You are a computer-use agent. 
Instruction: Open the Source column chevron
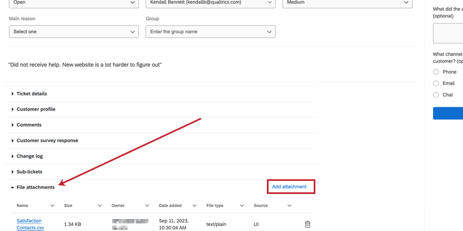(289, 205)
